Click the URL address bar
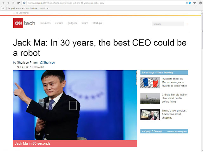 [x=104, y=3]
